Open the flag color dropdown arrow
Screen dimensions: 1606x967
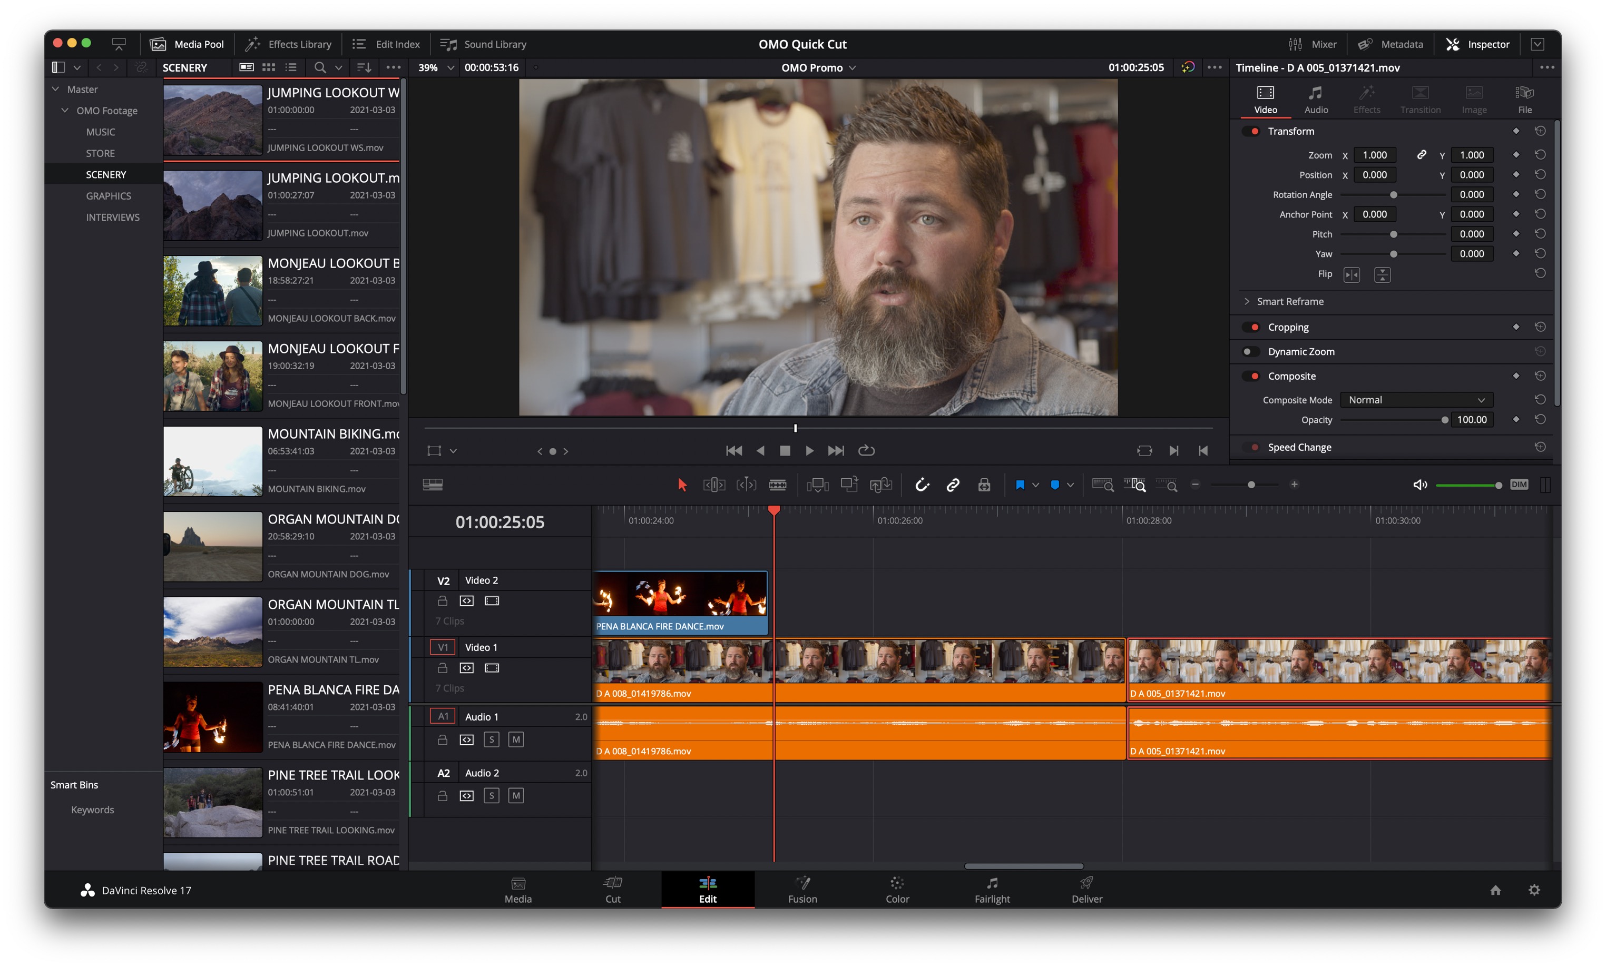(1036, 486)
